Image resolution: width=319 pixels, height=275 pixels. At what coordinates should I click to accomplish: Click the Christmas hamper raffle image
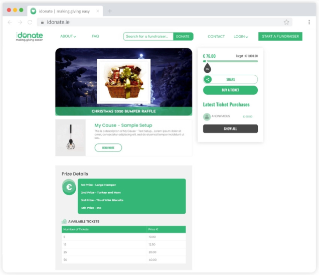pos(124,81)
